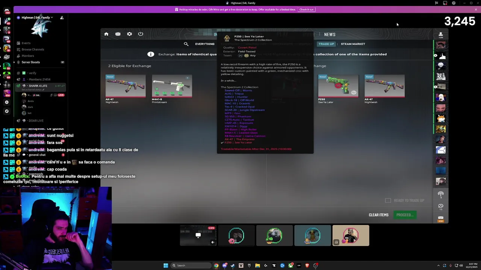
Task: Click the info icon beside Exchange text
Action: tap(151, 54)
